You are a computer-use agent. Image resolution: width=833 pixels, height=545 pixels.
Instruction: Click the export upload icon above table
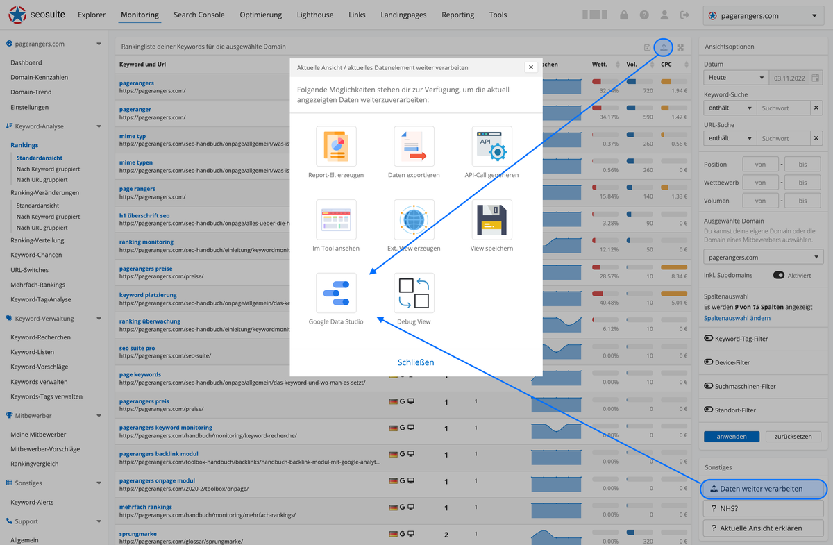pyautogui.click(x=664, y=47)
